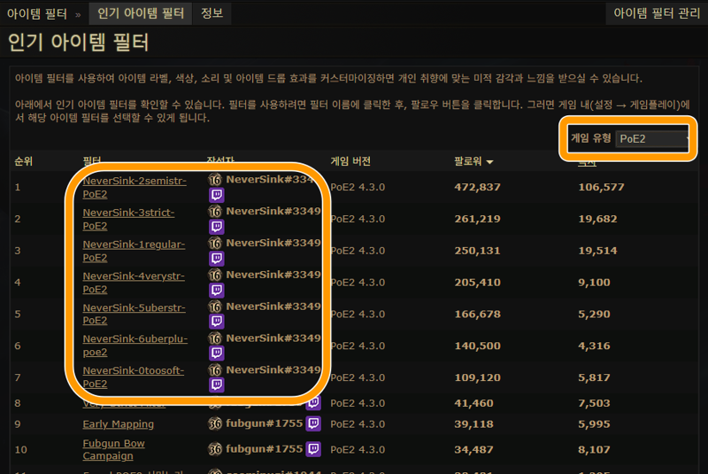This screenshot has width=708, height=474.
Task: Click follower count 109,120
Action: pyautogui.click(x=477, y=377)
